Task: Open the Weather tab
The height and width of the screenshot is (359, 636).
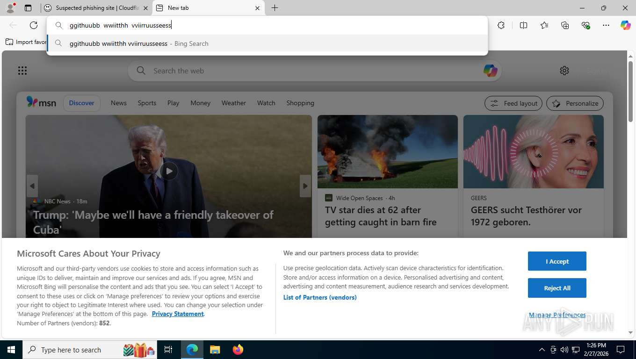Action: 234,103
